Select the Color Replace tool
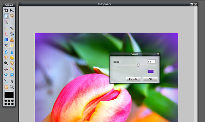The height and width of the screenshot is (122, 205). pyautogui.click(x=6, y=45)
